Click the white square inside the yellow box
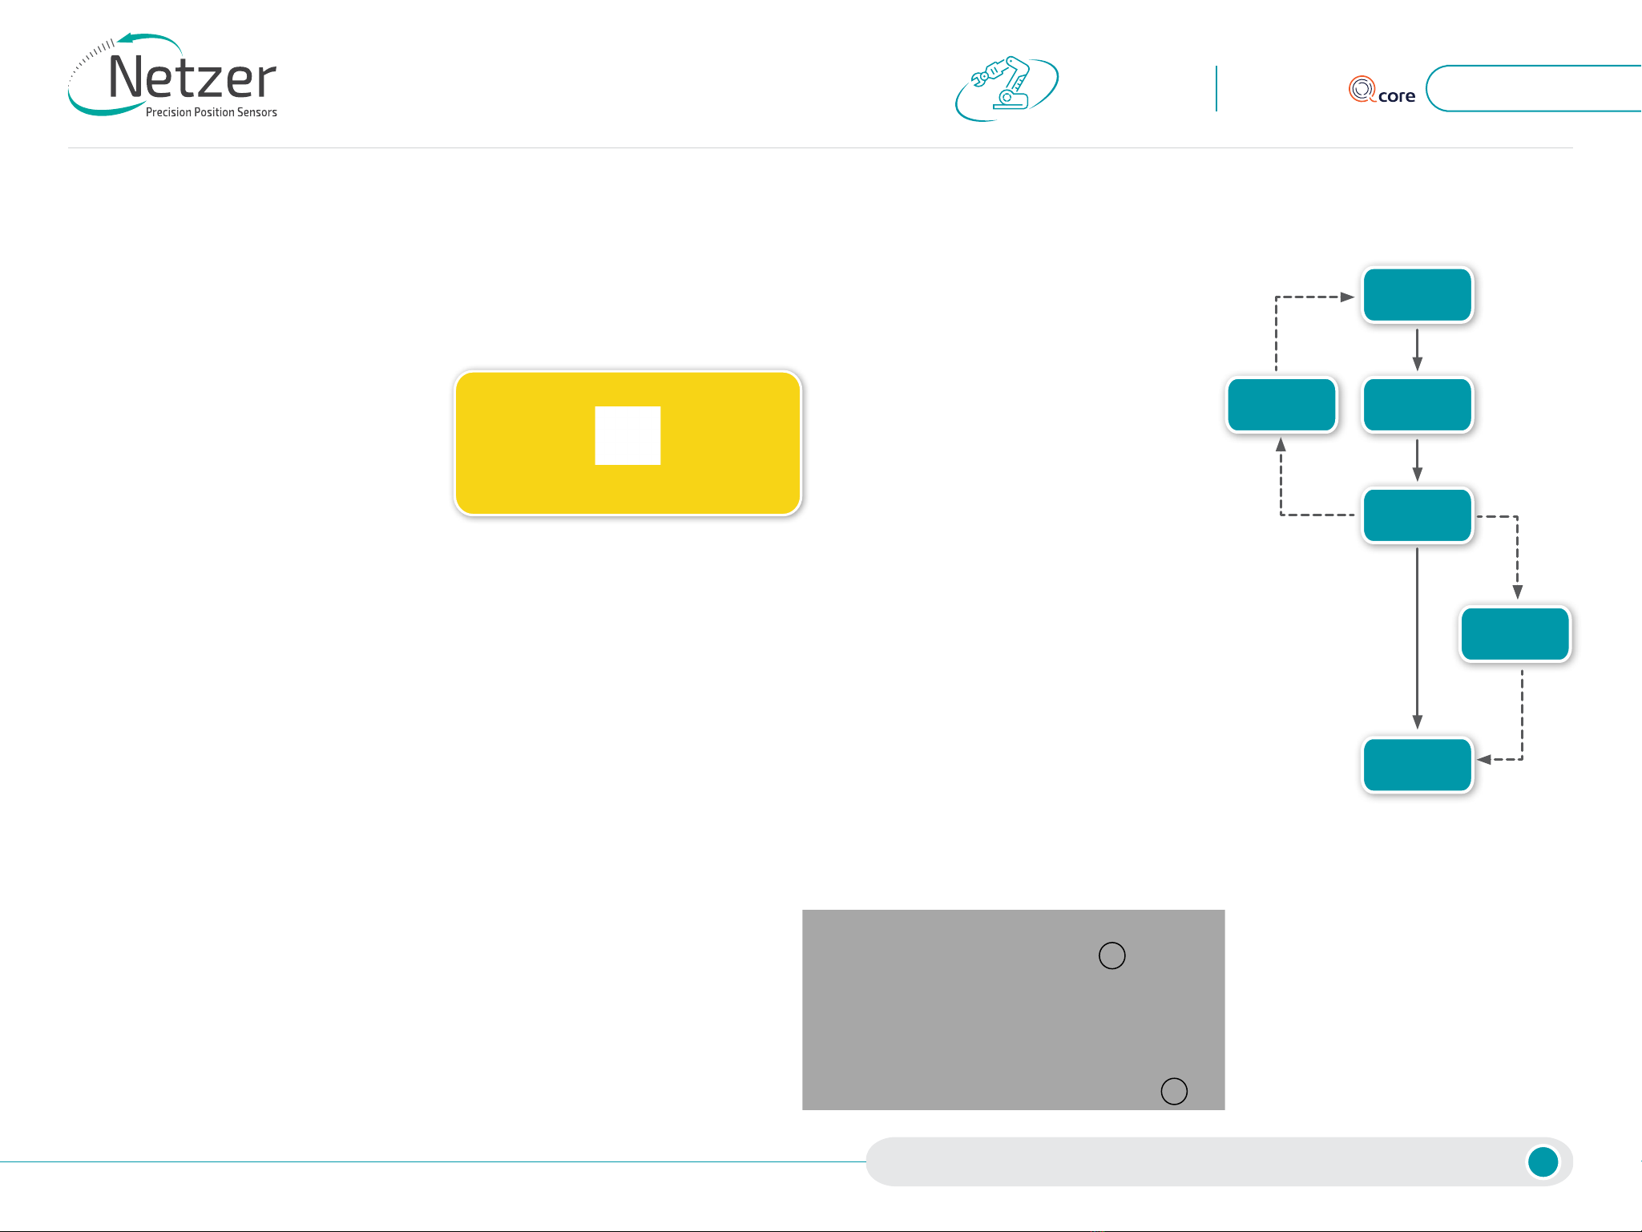The width and height of the screenshot is (1642, 1232). point(627,435)
